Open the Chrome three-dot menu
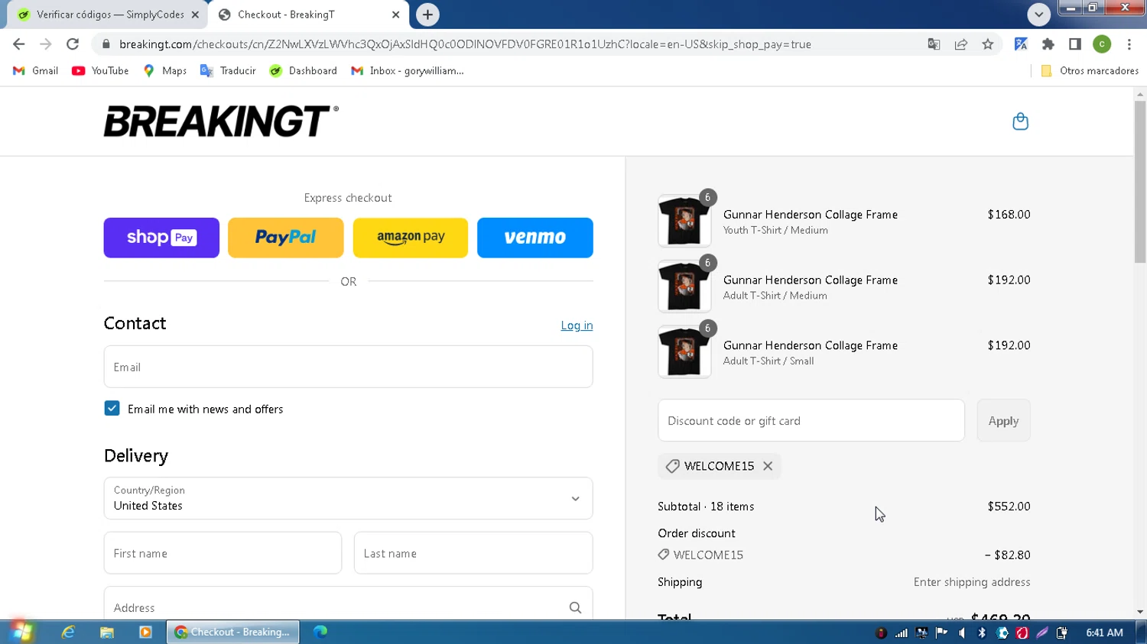This screenshot has height=644, width=1147. (x=1129, y=44)
